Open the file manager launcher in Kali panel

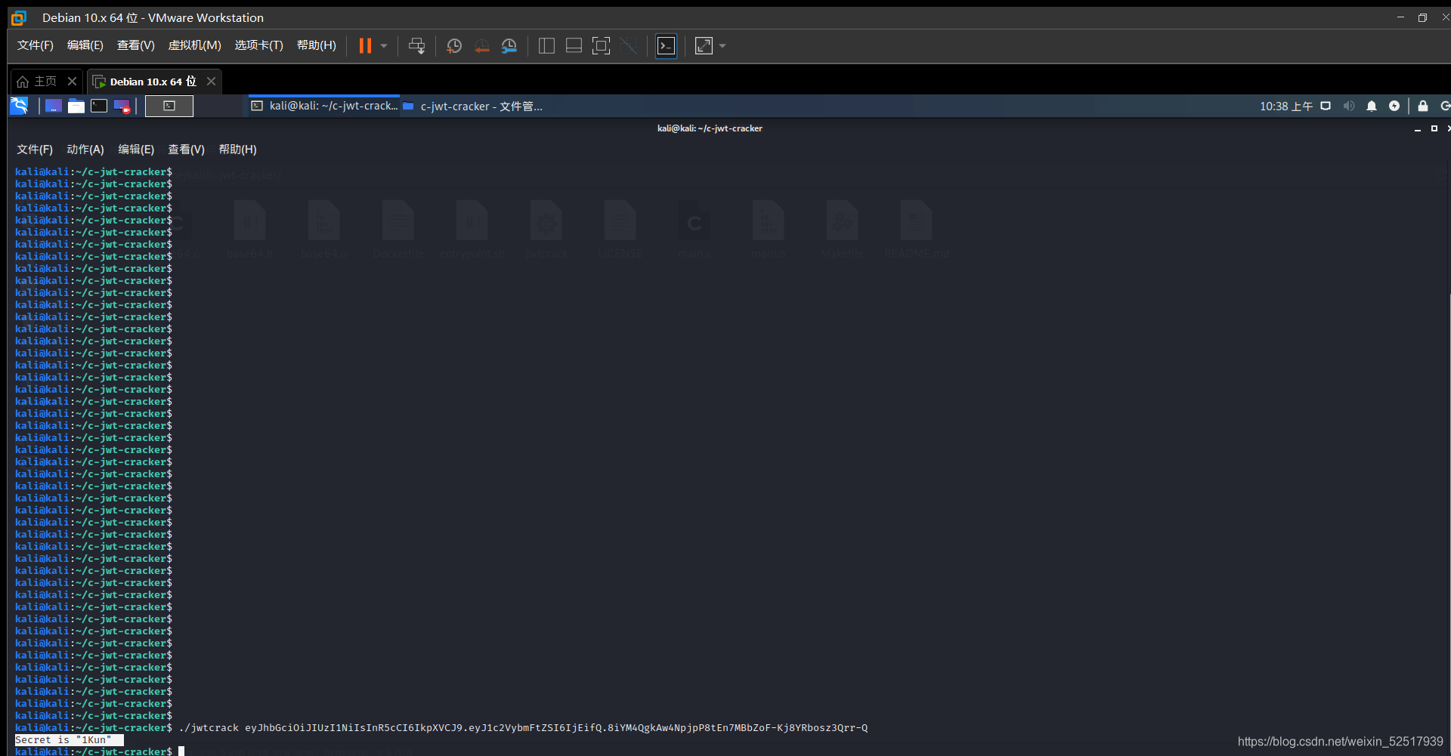coord(76,106)
